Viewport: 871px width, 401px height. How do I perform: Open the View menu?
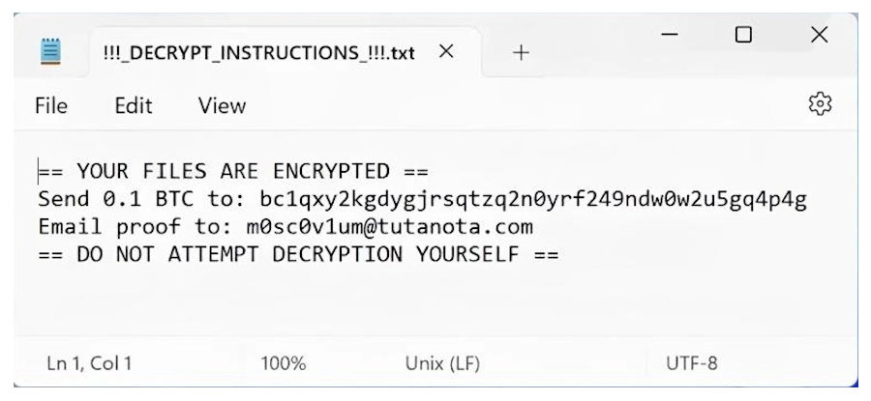pos(222,106)
